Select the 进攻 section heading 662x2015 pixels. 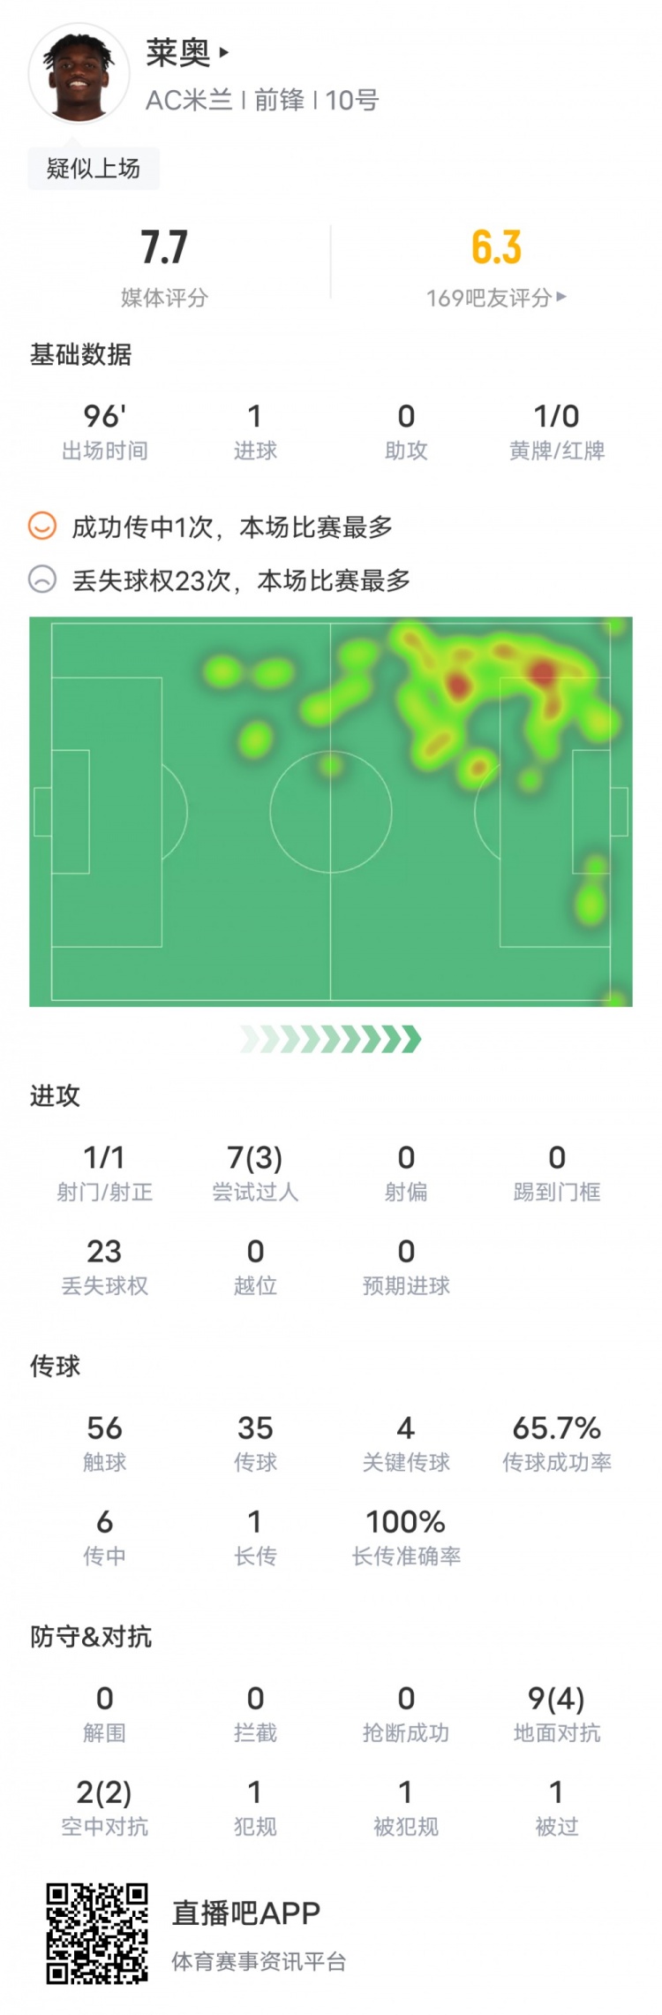point(55,1095)
